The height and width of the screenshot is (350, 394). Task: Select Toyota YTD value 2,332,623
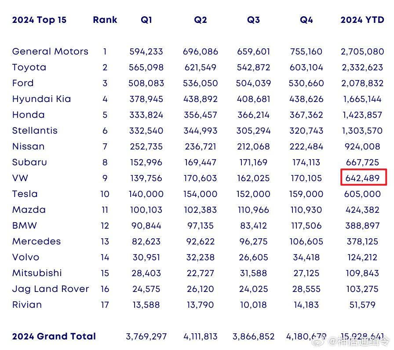tap(362, 68)
